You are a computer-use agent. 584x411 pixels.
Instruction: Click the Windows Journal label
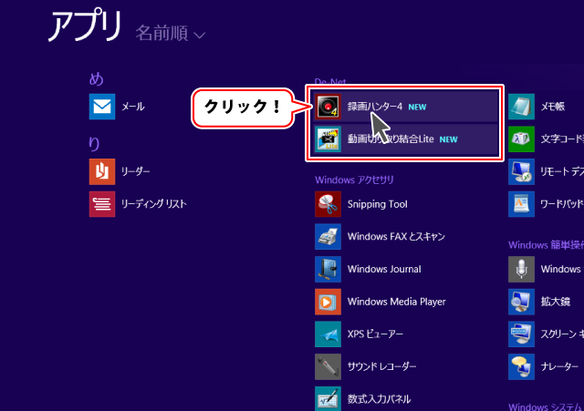pos(384,269)
